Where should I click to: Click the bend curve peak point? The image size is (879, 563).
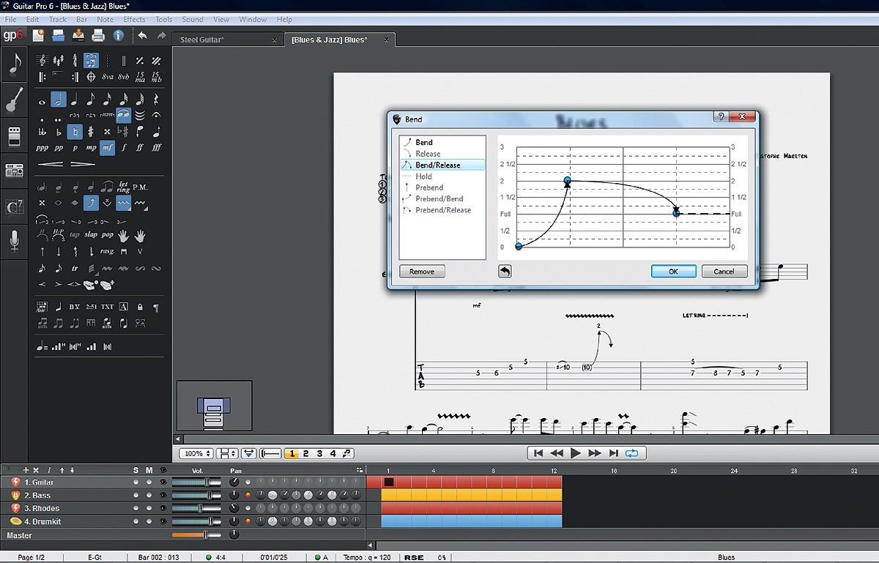tap(568, 180)
